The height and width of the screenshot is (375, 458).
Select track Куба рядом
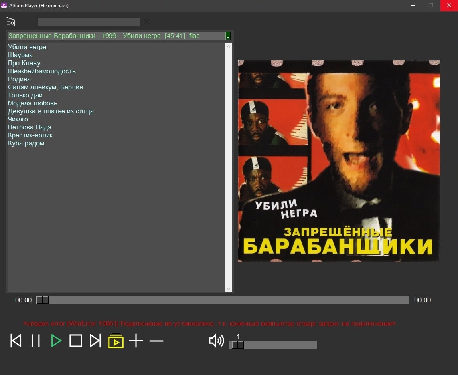(26, 143)
